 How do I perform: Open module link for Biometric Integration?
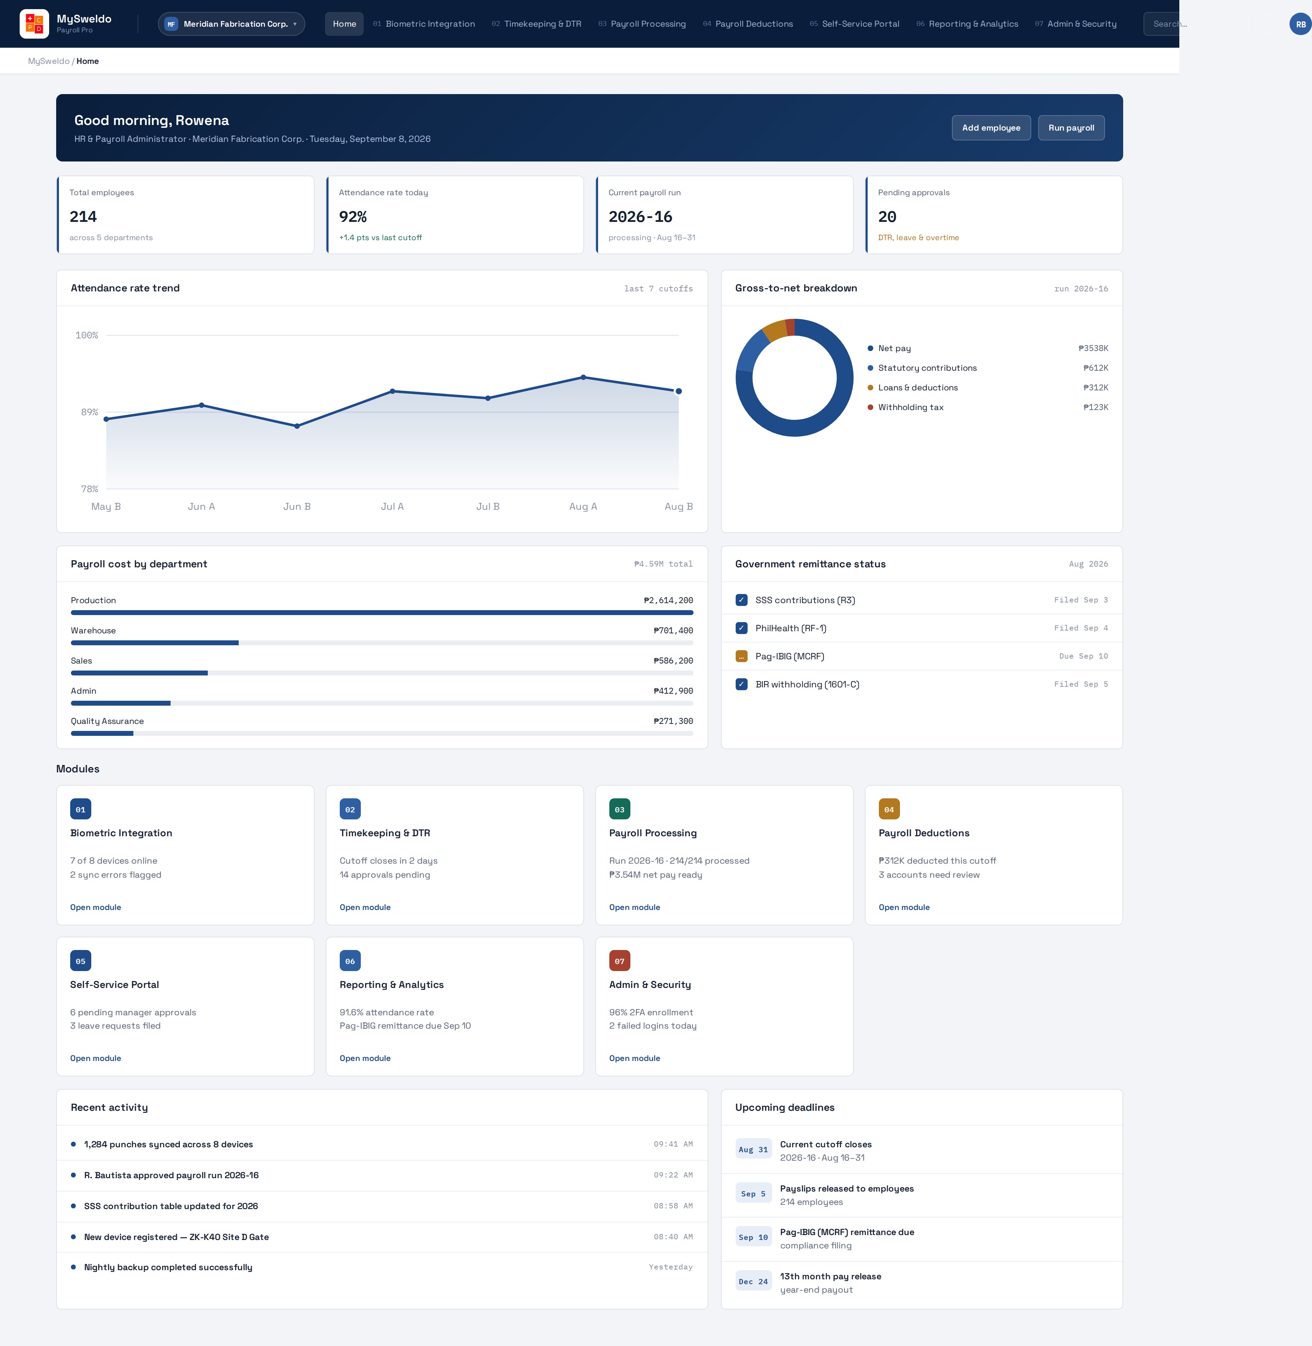(96, 907)
